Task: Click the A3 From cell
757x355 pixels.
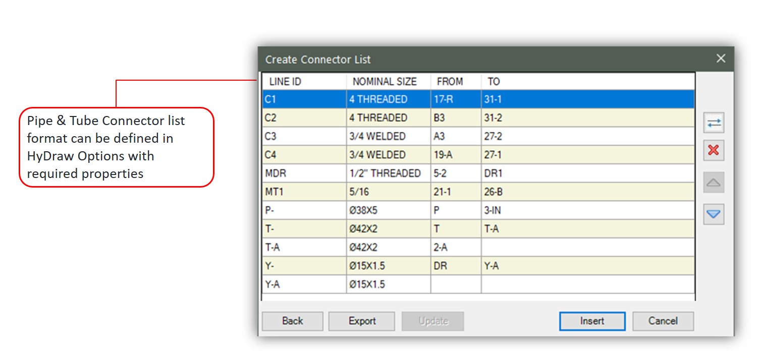Action: [x=456, y=136]
